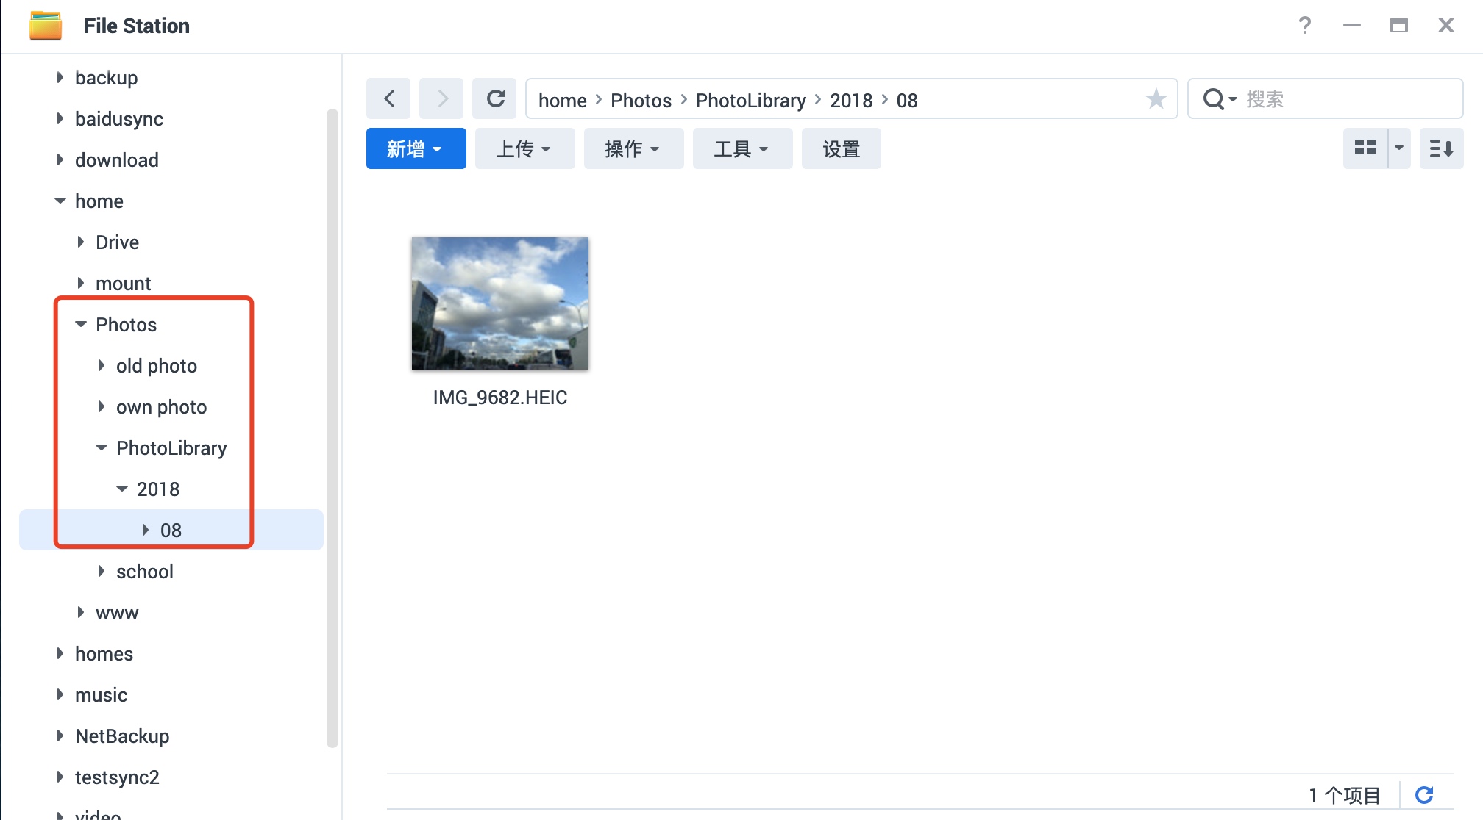The height and width of the screenshot is (820, 1483).
Task: Click the search magnifier icon
Action: pos(1213,98)
